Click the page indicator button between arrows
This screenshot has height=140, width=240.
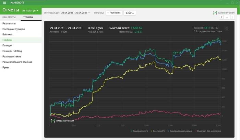tap(227, 17)
